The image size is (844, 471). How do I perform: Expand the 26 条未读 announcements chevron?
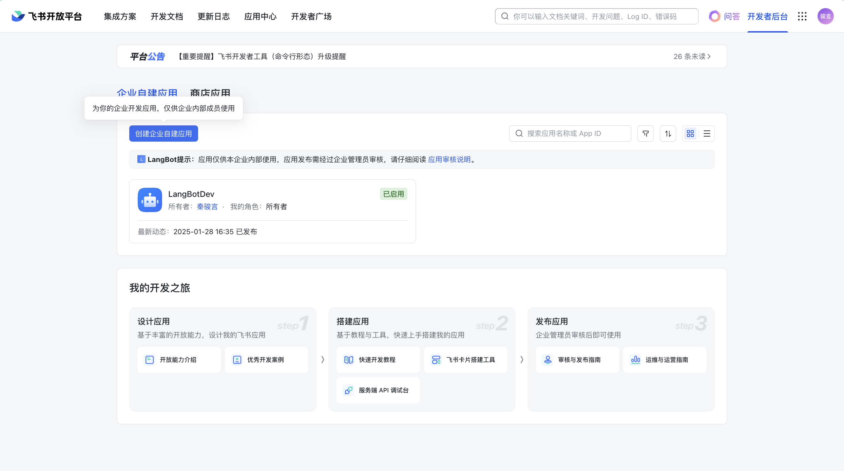(709, 57)
